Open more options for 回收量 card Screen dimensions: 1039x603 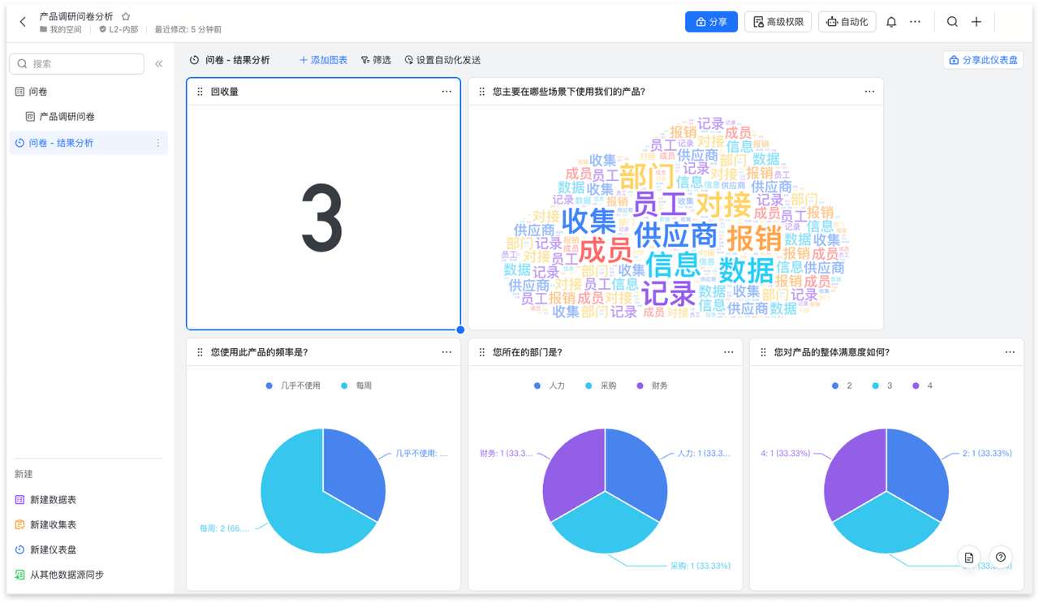tap(446, 92)
